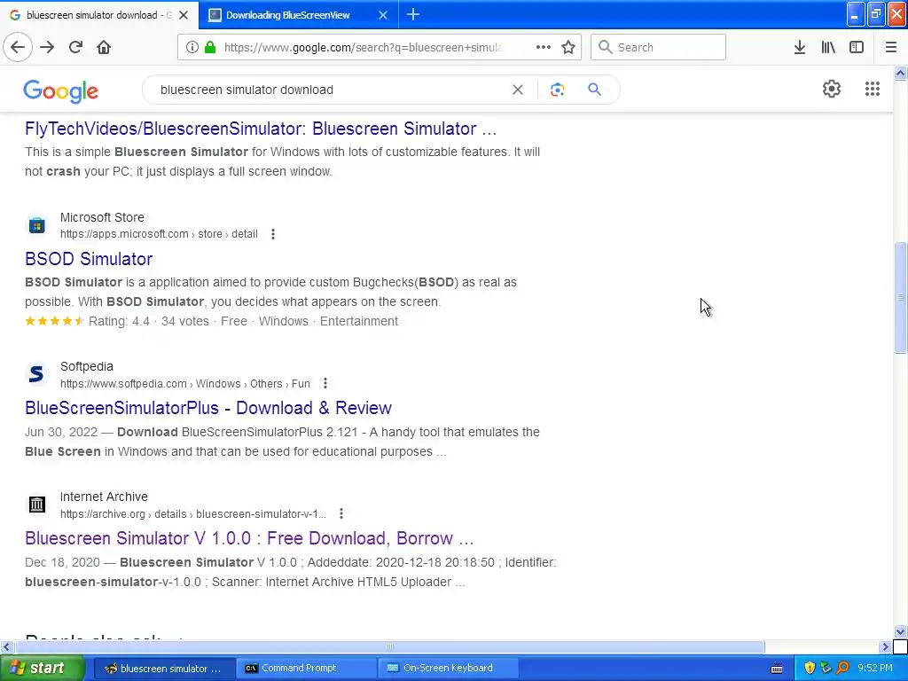Open the browser home page

click(104, 48)
